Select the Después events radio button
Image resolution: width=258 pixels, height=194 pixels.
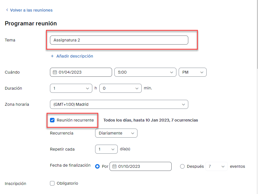click(x=182, y=166)
